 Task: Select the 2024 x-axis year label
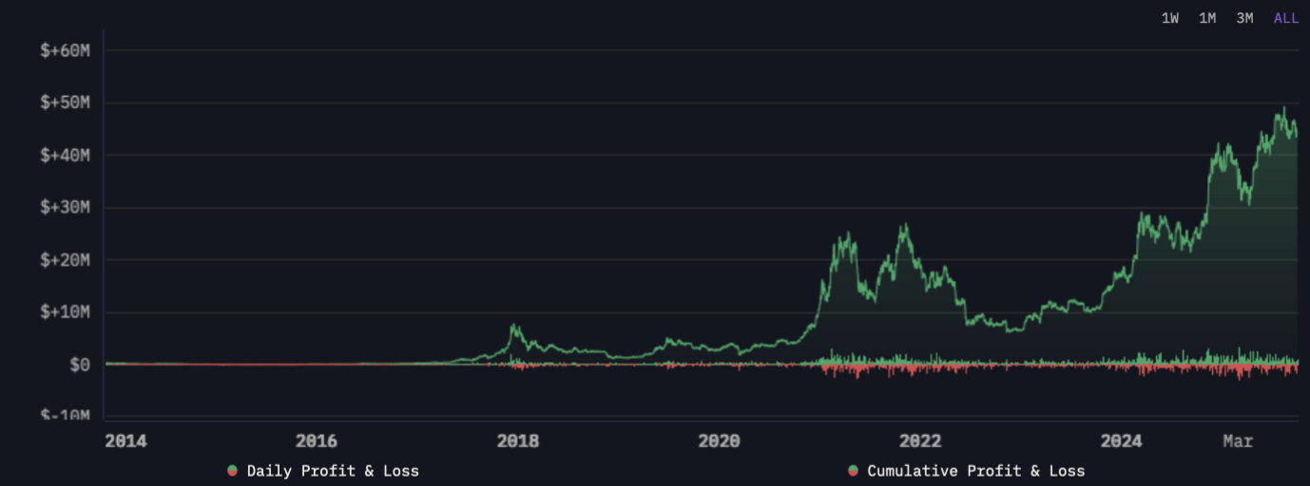(x=1121, y=441)
